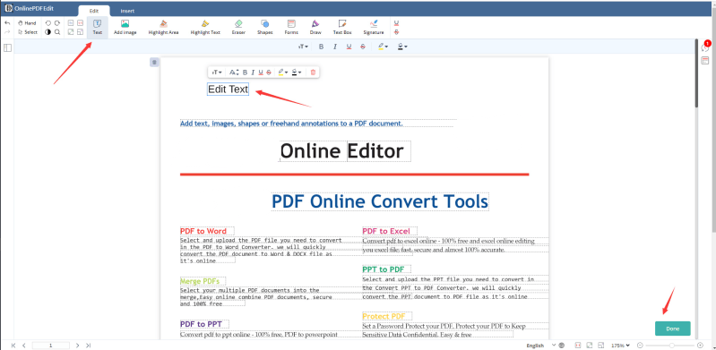Click the globe language icon
Screen dimensions: 716x350
562,346
